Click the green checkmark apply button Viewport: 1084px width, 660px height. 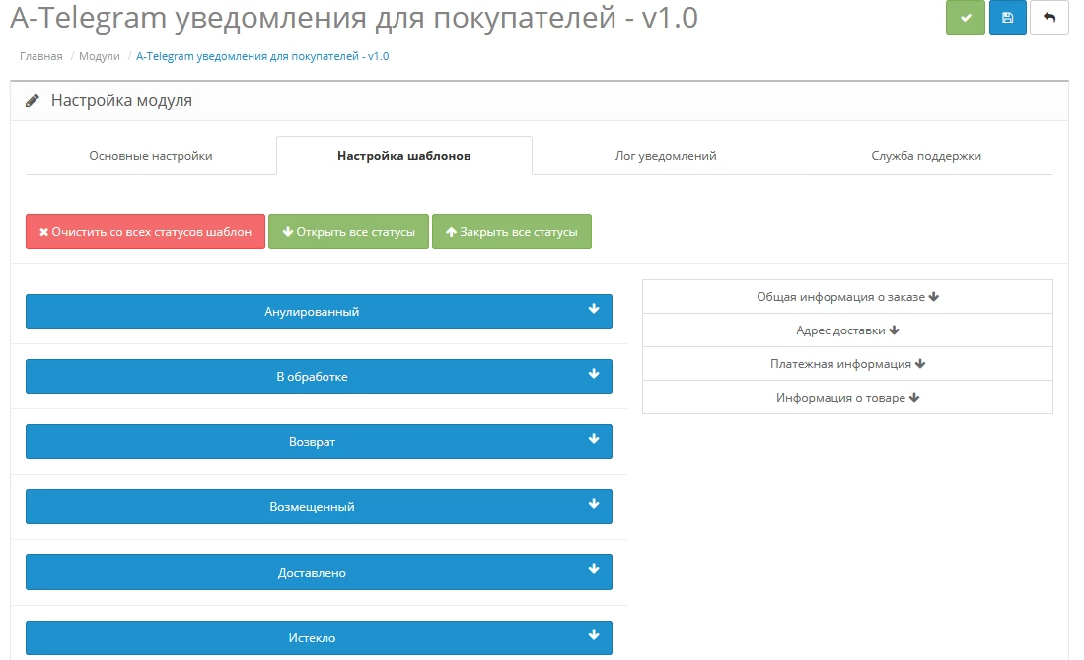coord(965,18)
